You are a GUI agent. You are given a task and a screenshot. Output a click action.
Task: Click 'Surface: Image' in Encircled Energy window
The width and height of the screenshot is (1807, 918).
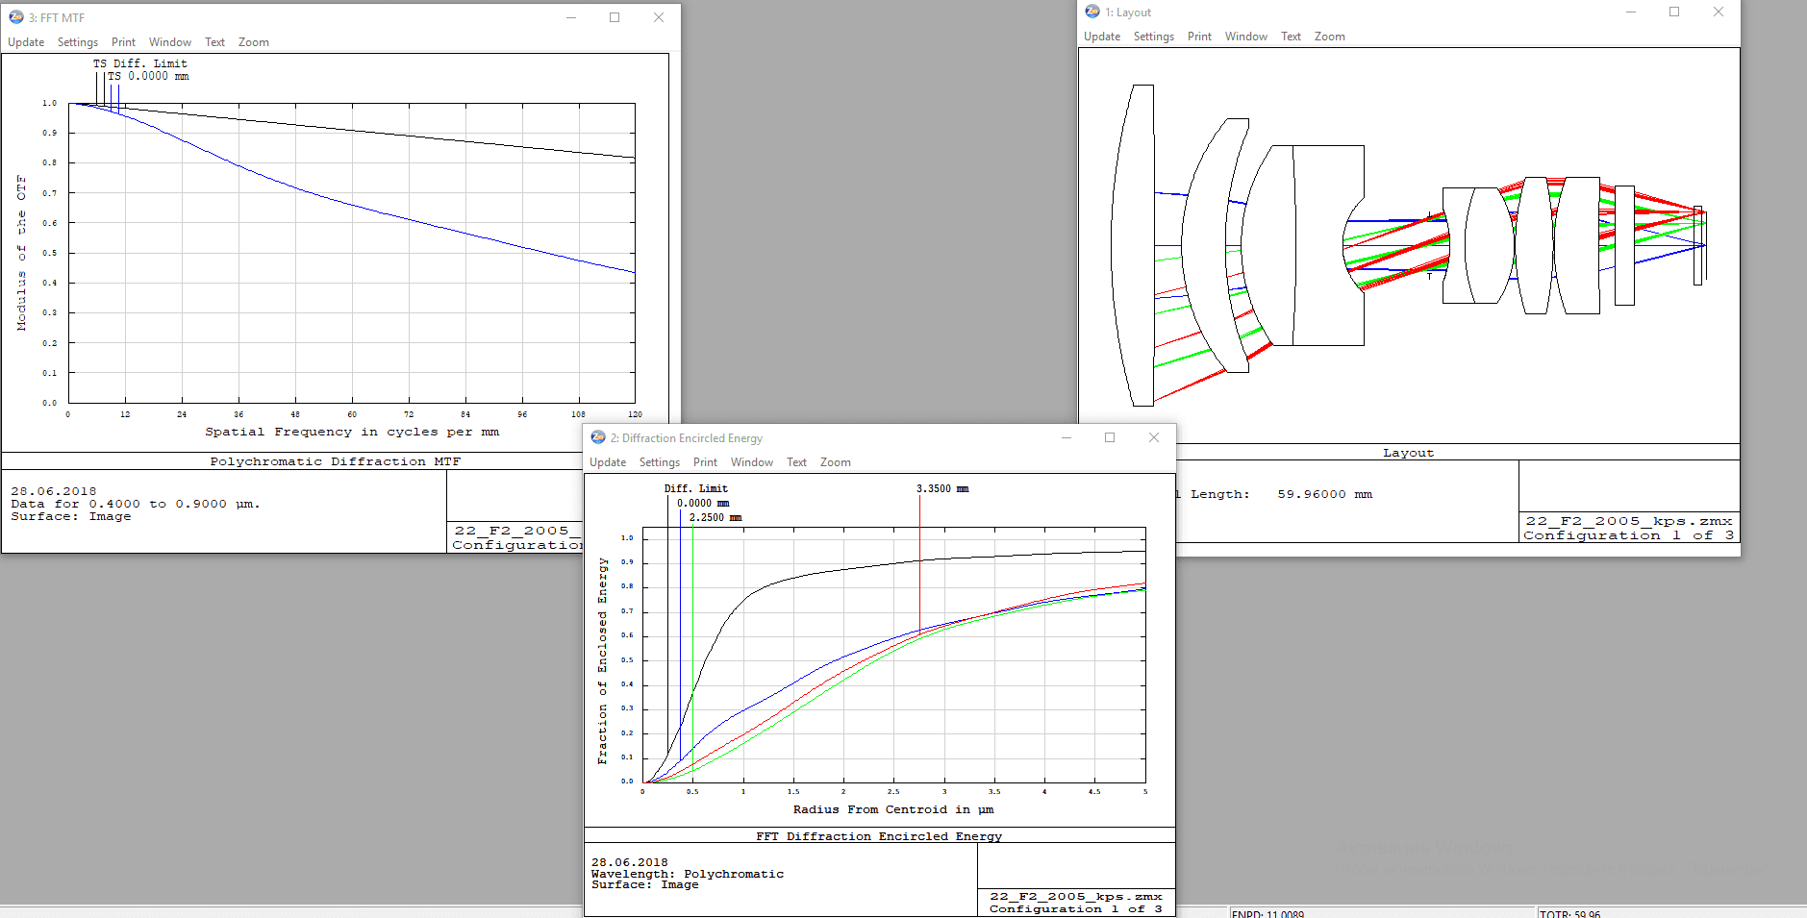tap(645, 884)
